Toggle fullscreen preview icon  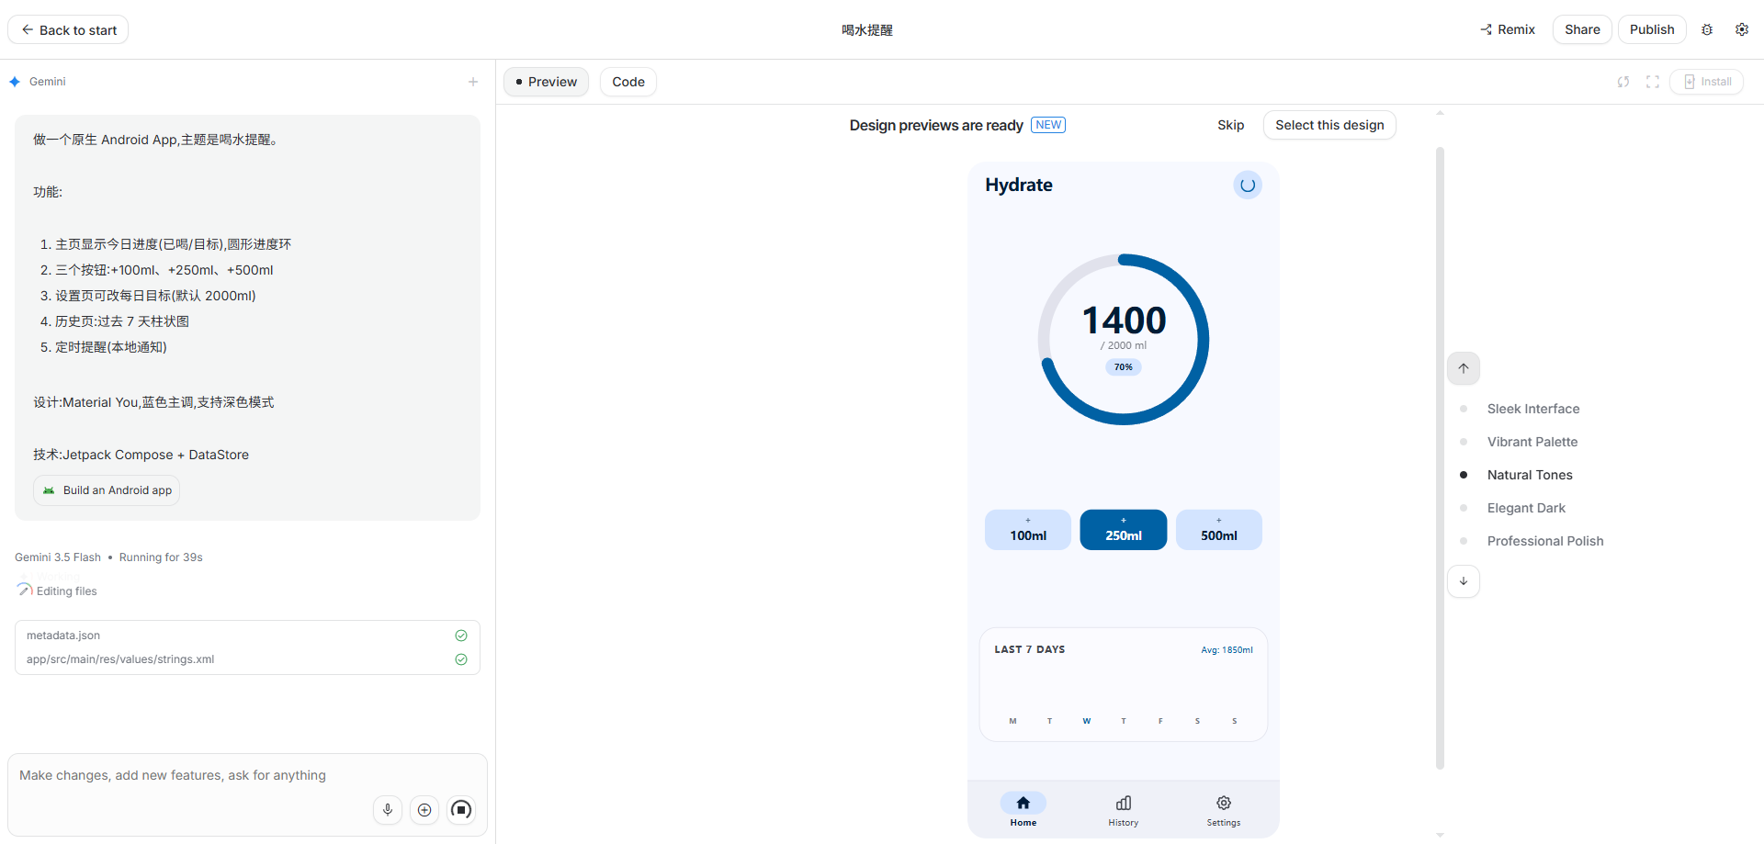click(1653, 82)
